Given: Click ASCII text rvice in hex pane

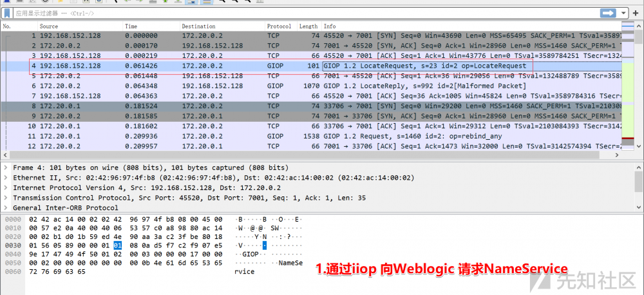Looking at the screenshot, I should pos(245,272).
